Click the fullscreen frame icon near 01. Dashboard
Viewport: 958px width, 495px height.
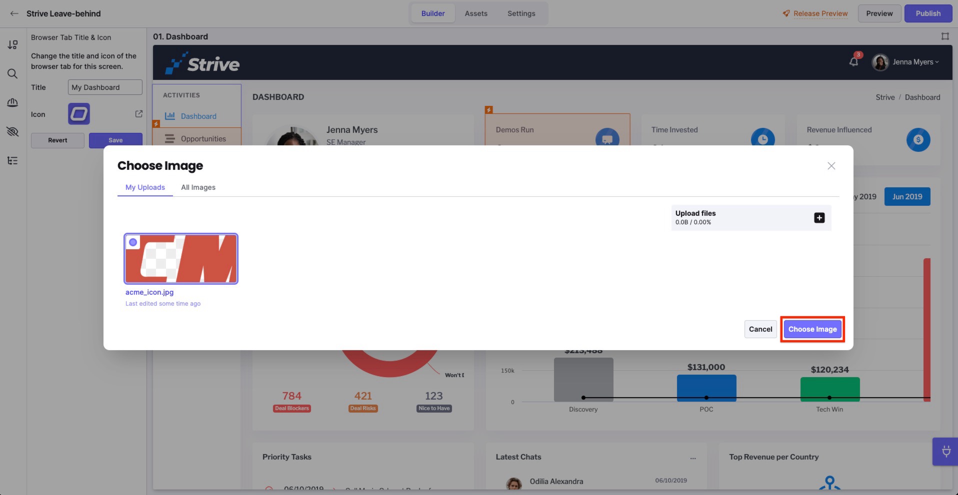coord(945,36)
